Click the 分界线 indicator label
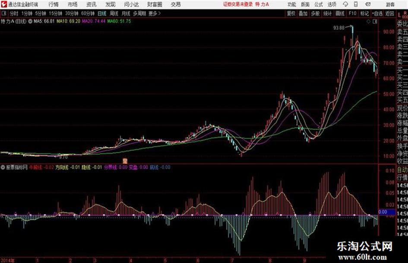Screen dimensions: 408x263 (111, 168)
